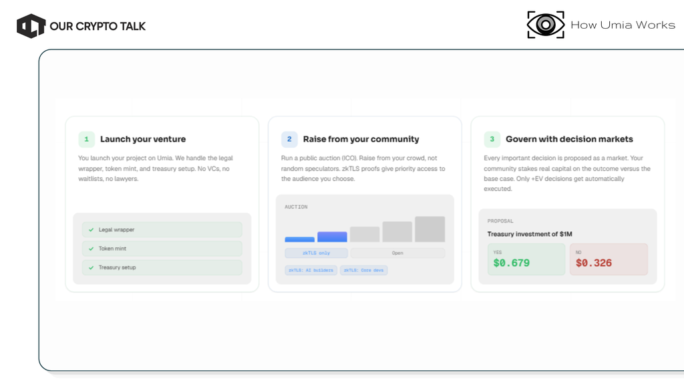This screenshot has width=684, height=385.
Task: Choose the YES $0.679 market option
Action: point(526,259)
